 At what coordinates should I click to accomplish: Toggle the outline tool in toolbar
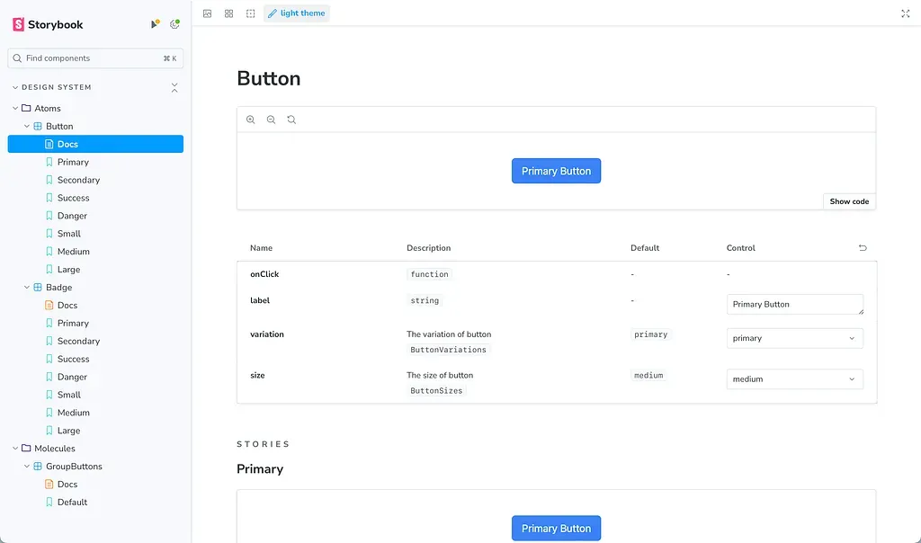click(x=251, y=13)
